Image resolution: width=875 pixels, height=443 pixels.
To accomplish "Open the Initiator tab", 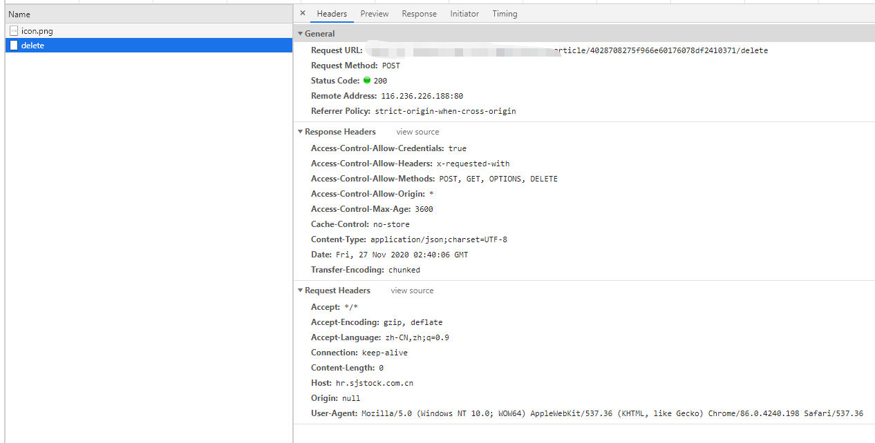I will 464,13.
